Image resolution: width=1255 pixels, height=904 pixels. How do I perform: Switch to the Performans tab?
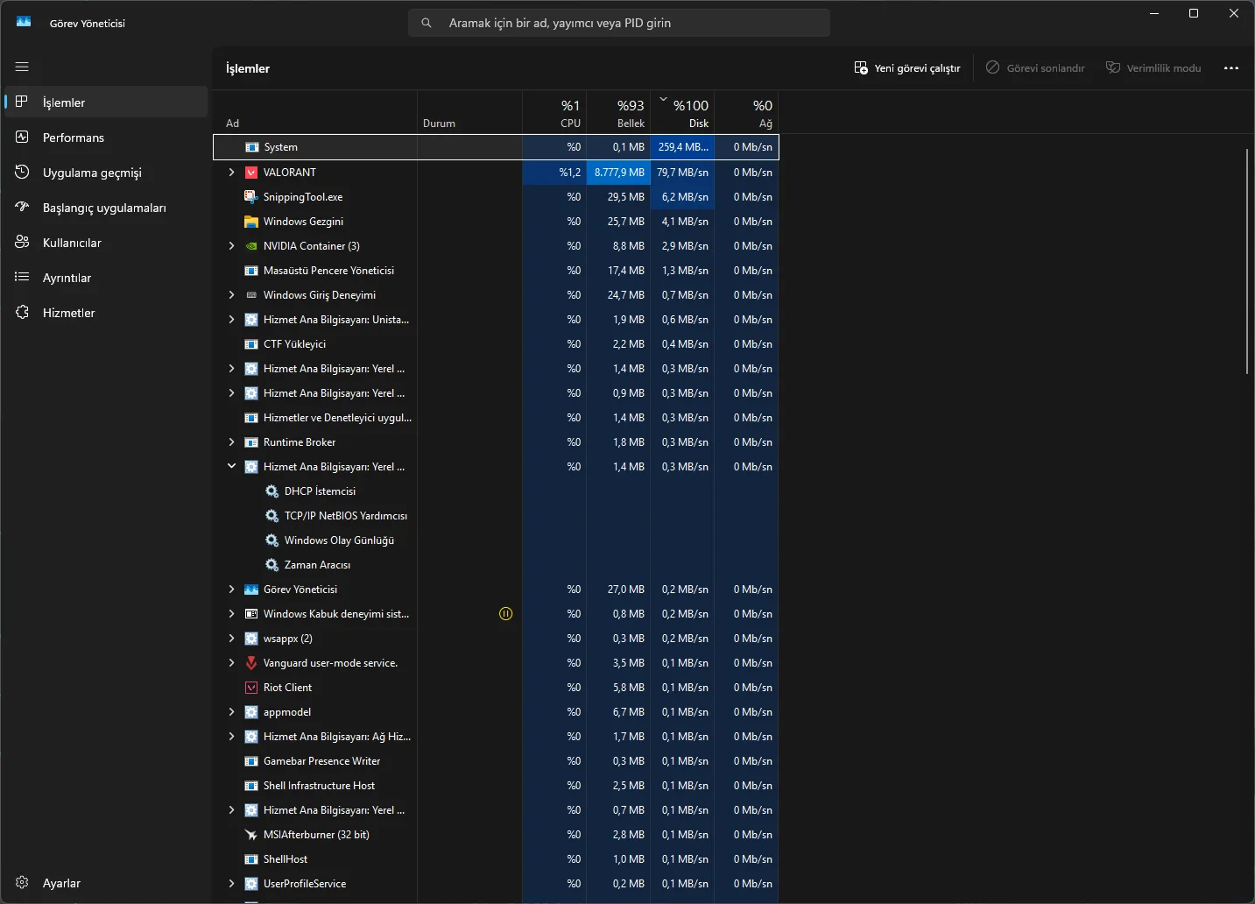(x=106, y=138)
